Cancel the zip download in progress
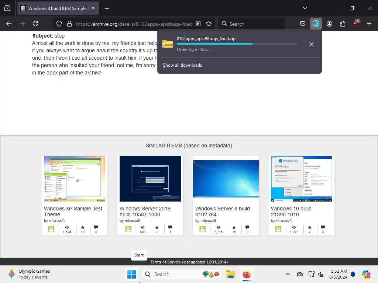Screen dimensions: 378x283 [x=312, y=44]
